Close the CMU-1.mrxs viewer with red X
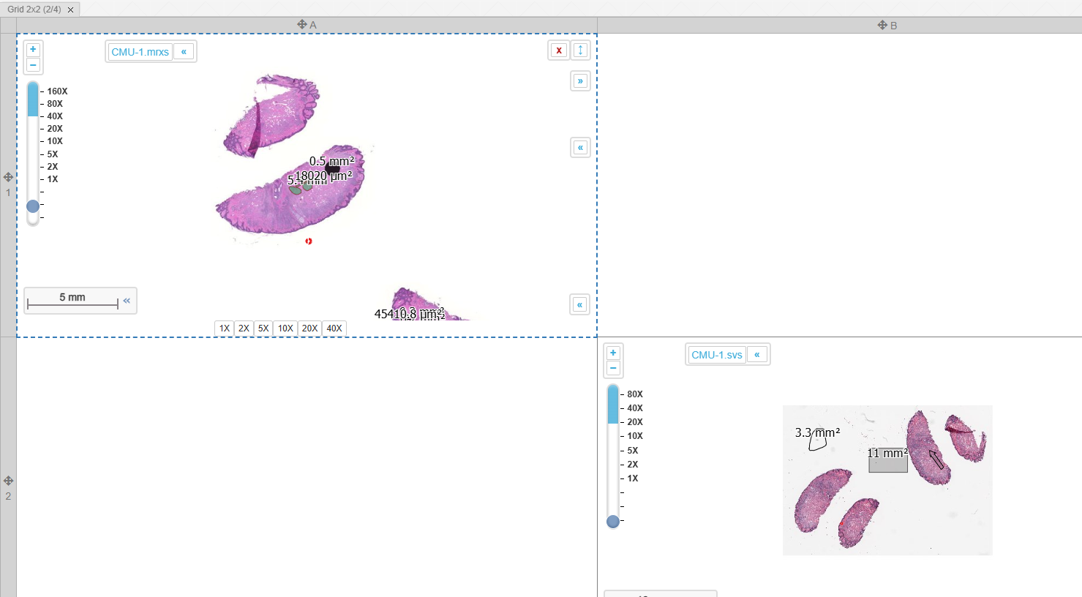This screenshot has height=597, width=1082. [x=558, y=50]
